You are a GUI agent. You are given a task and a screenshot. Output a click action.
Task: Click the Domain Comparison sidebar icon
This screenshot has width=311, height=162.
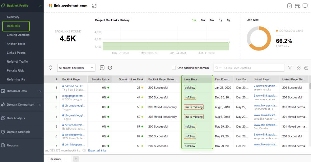tap(3, 105)
